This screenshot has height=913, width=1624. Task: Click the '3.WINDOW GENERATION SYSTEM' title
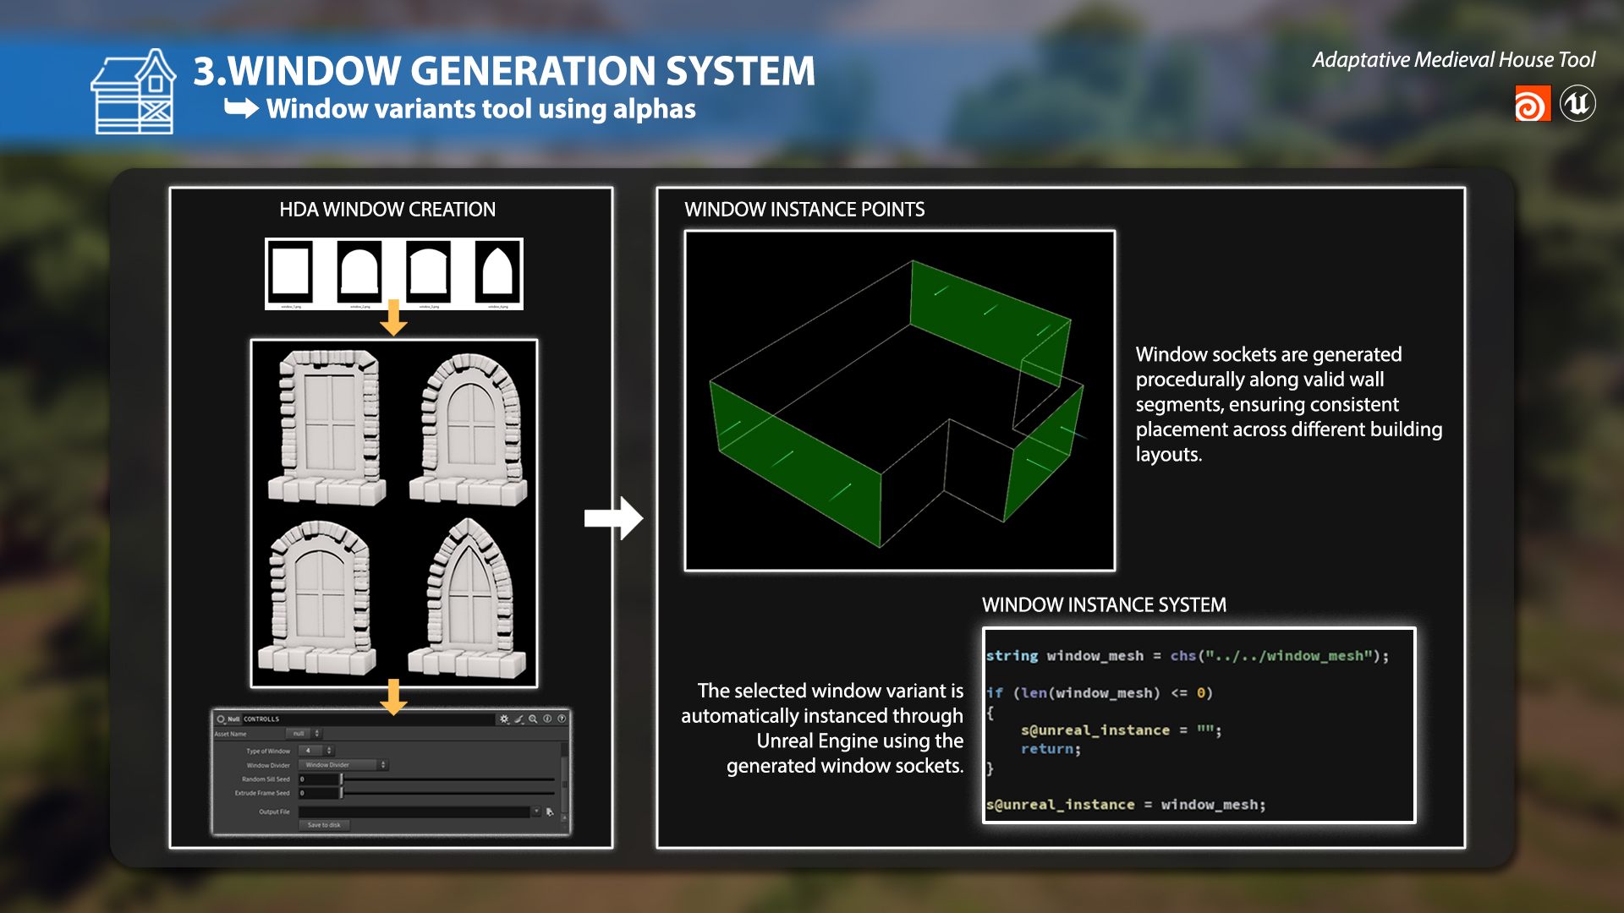pos(504,71)
